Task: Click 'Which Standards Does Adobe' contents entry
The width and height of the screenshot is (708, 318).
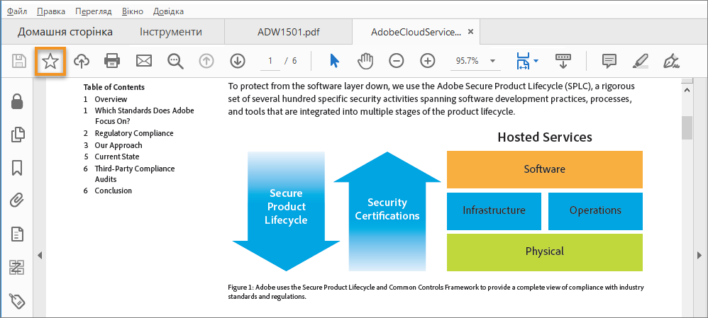Action: coord(145,110)
